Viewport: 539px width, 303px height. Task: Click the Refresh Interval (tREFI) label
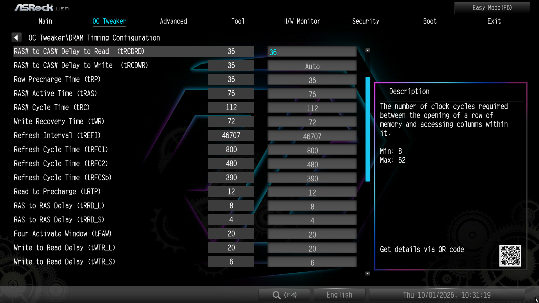click(57, 136)
